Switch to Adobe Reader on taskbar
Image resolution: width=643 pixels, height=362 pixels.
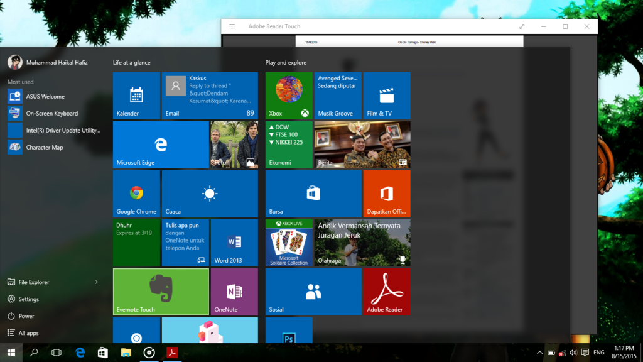point(172,353)
